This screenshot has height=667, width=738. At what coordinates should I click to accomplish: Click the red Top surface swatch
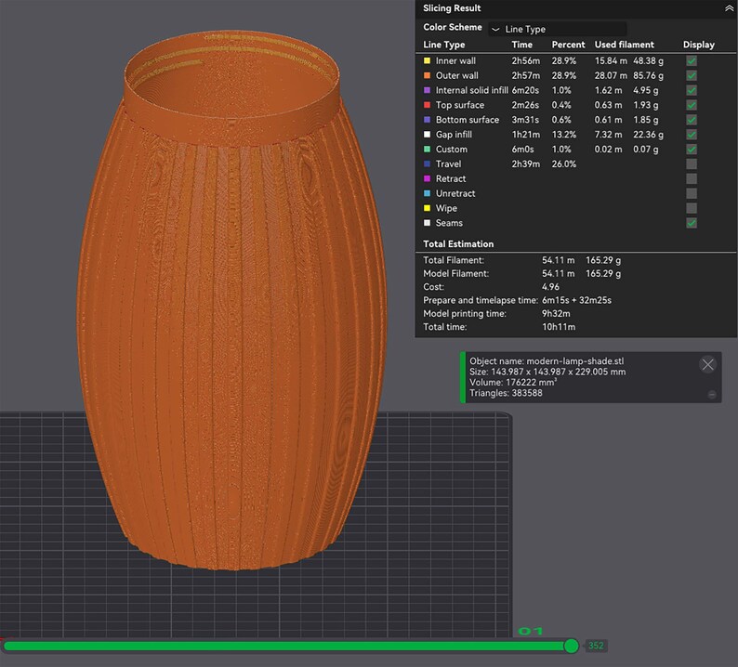pos(427,105)
